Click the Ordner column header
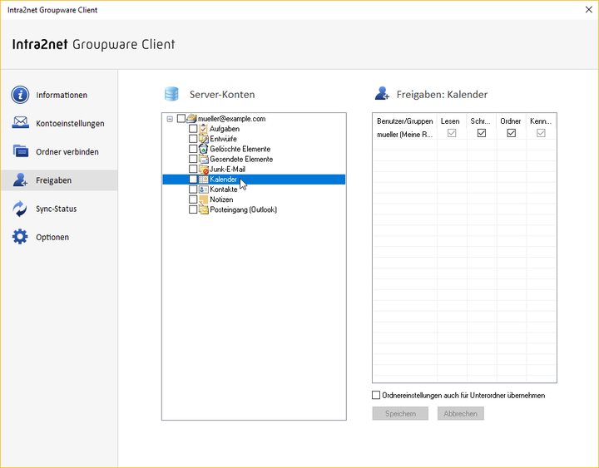 tap(511, 121)
